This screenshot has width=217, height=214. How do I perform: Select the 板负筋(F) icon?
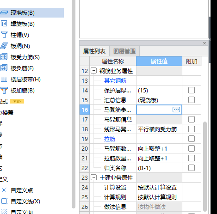coord(4,68)
